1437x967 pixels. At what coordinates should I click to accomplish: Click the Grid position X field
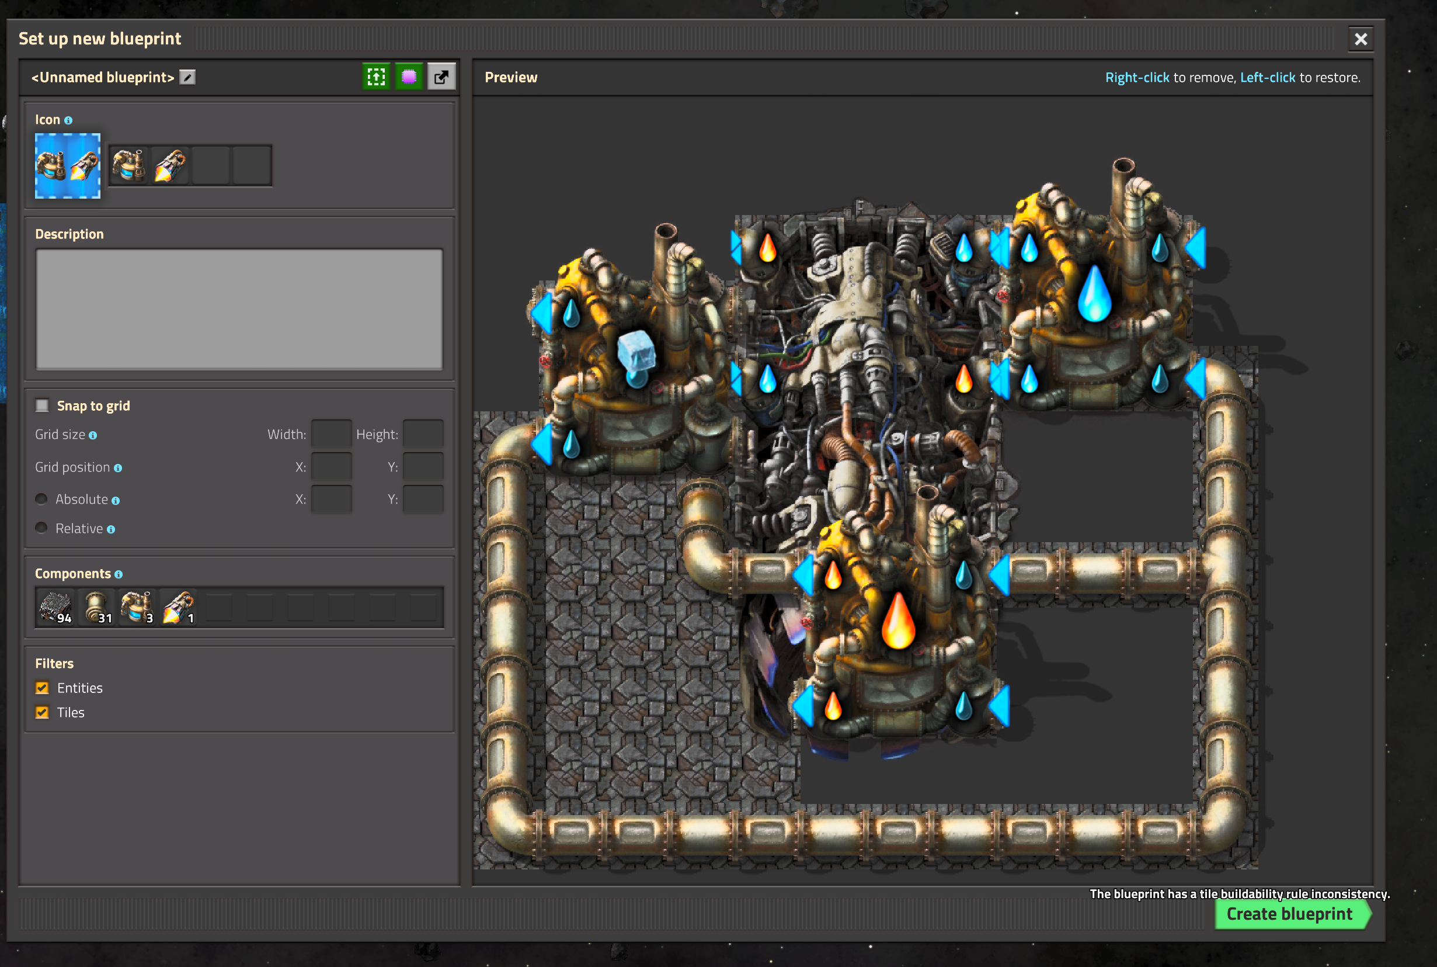pos(332,466)
